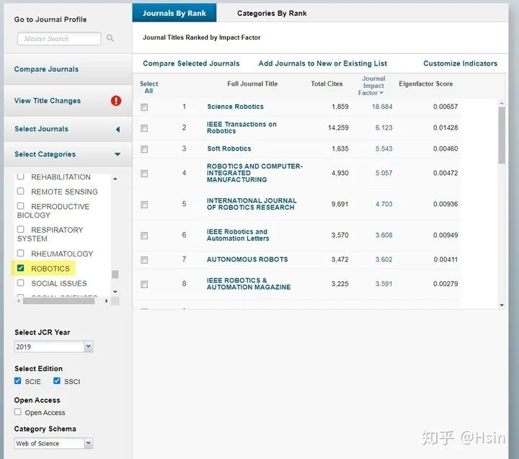Screen dimensions: 519x459
Task: Click the category list scroll-down arrow
Action: pyautogui.click(x=115, y=292)
